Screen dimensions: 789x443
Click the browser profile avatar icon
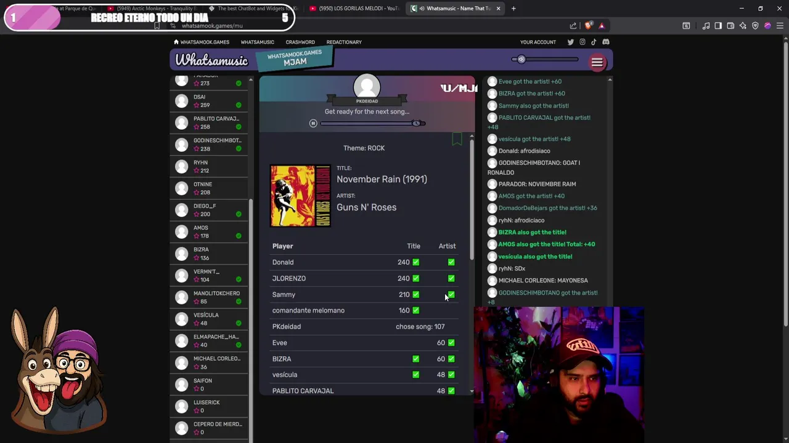pyautogui.click(x=767, y=26)
